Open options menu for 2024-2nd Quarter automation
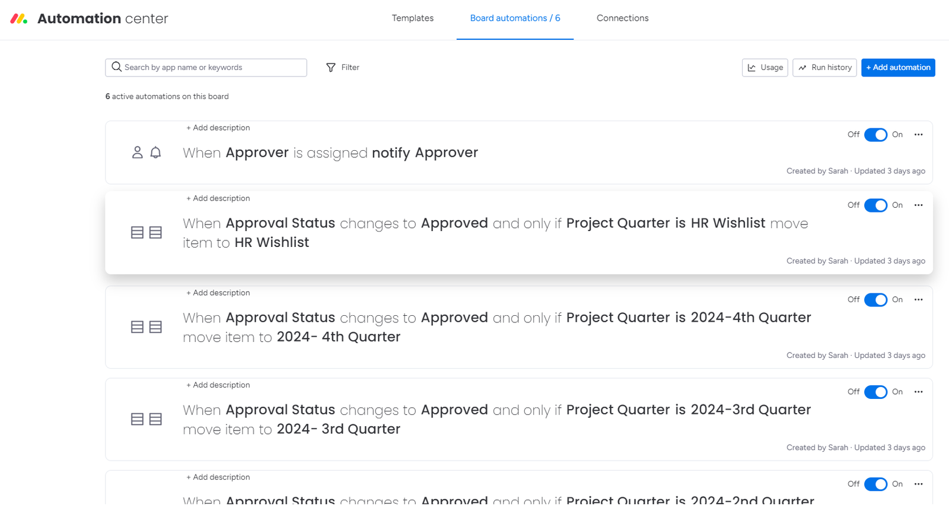 click(918, 484)
